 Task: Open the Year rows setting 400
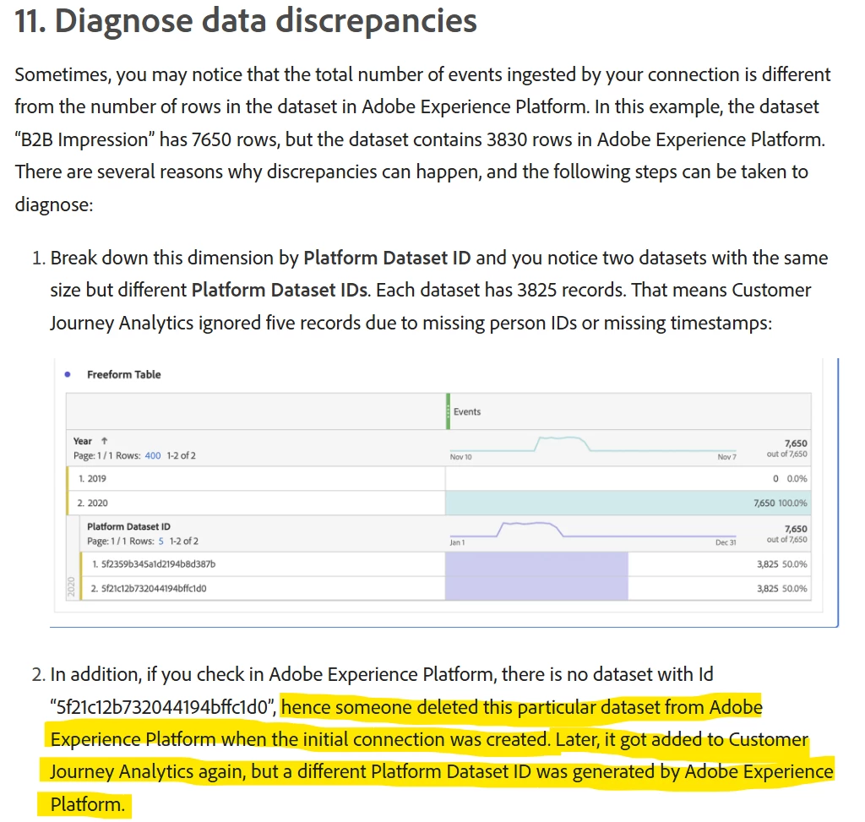pos(153,455)
